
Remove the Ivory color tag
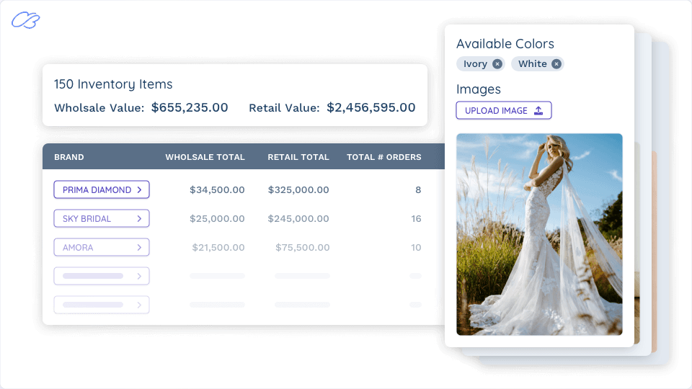[x=497, y=64]
